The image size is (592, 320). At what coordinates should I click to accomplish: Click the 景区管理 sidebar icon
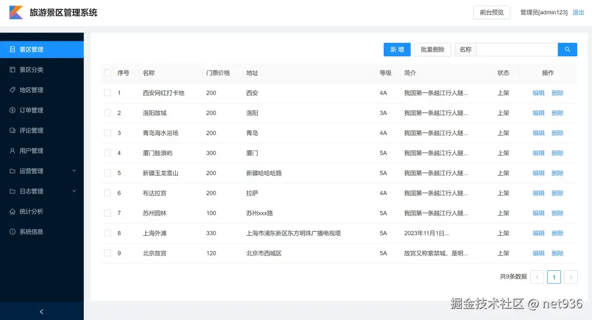click(x=12, y=49)
